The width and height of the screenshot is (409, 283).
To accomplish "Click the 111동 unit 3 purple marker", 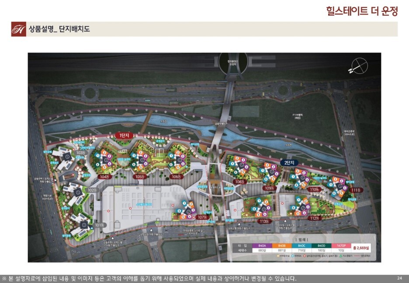I will coord(341,181).
